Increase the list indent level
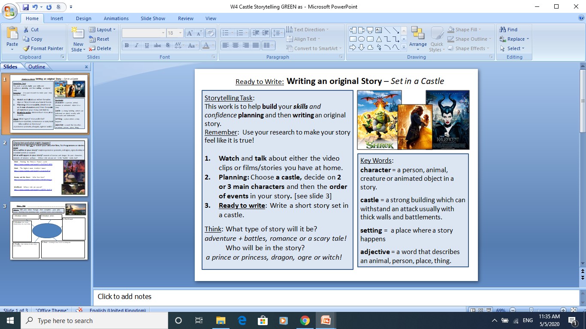586x329 pixels. [266, 33]
